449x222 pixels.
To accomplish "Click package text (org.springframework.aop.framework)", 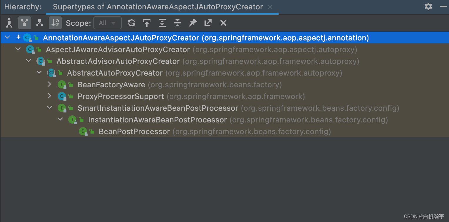I will (x=236, y=96).
